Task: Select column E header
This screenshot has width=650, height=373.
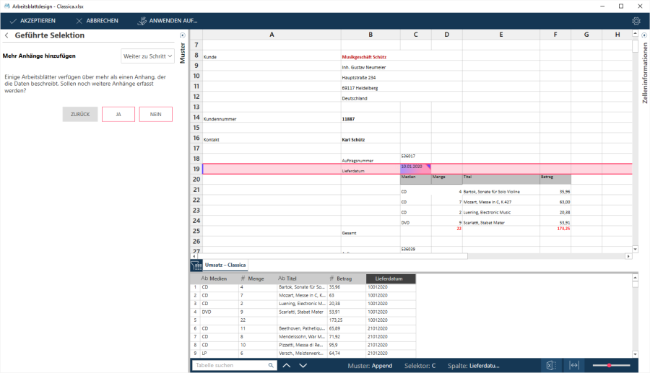Action: pyautogui.click(x=500, y=35)
